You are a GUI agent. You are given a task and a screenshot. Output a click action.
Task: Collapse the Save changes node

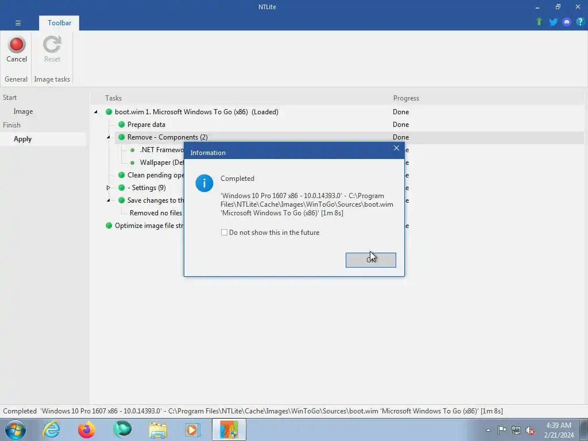(109, 200)
